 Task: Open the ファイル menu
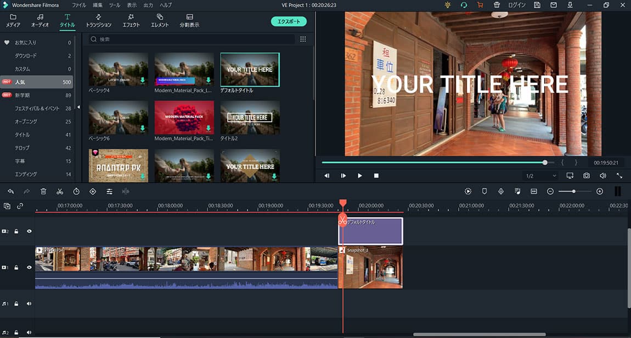(x=79, y=5)
